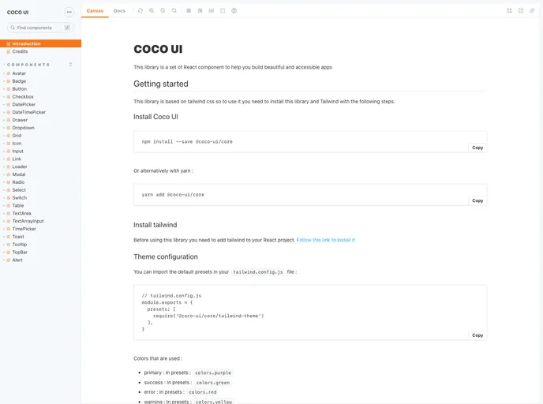Copy the canvas link icon
Screen dimensions: 543x404
(x=532, y=11)
